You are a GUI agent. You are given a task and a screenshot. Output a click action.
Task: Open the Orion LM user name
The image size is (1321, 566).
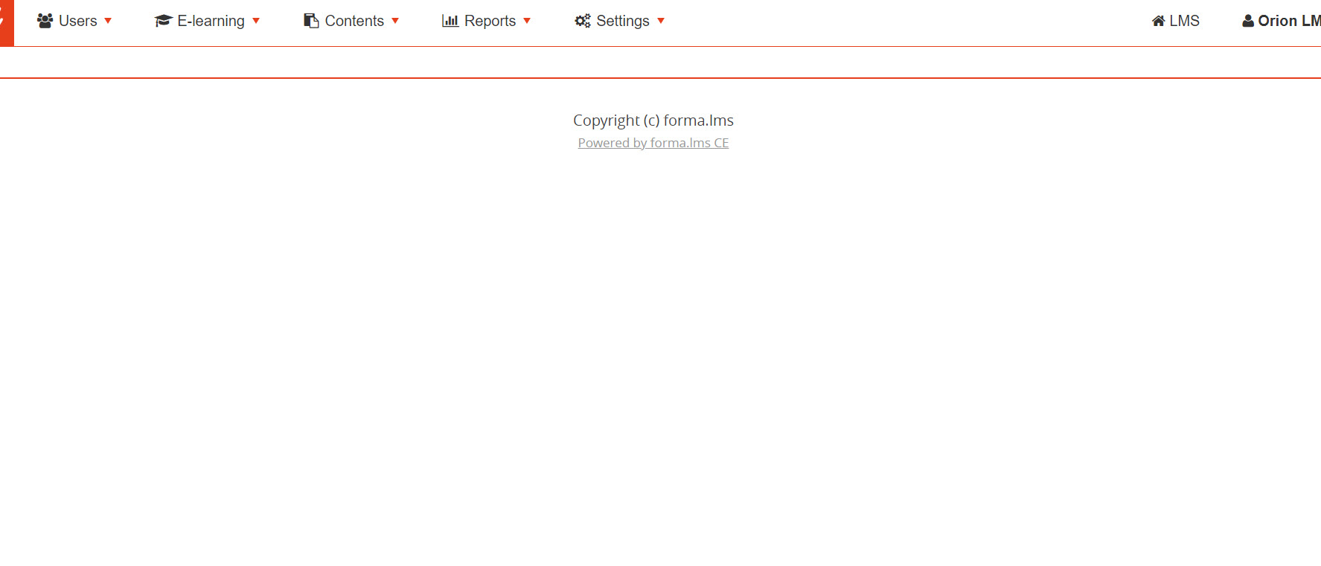(1288, 21)
